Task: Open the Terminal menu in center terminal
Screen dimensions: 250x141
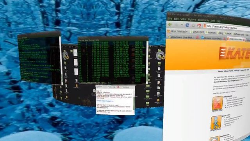Action: click(x=92, y=40)
